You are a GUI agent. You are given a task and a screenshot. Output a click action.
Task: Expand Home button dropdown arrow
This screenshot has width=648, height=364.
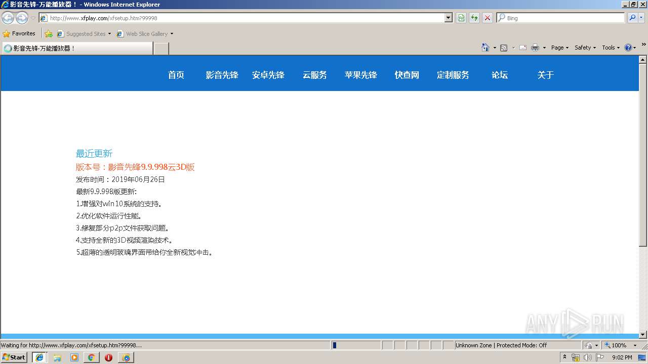[495, 48]
